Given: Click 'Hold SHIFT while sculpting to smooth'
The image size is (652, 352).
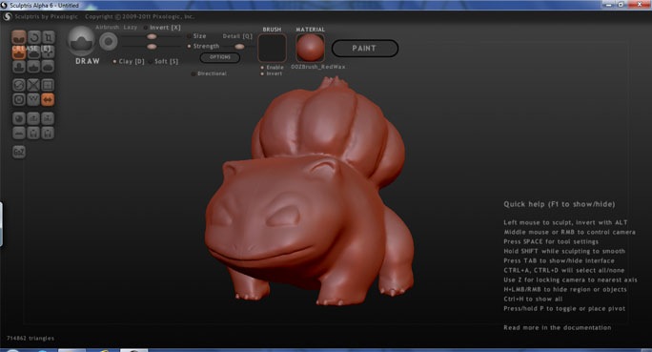Looking at the screenshot, I should (564, 251).
